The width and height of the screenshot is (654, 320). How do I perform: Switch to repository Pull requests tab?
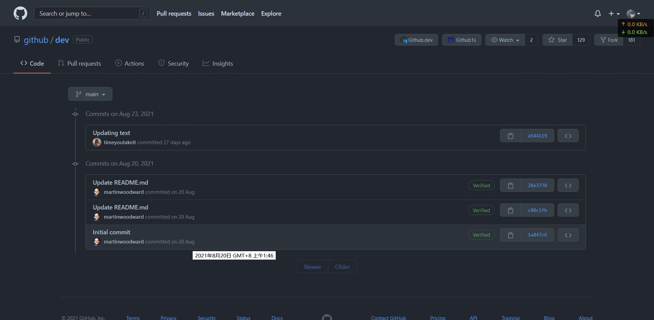[x=79, y=63]
